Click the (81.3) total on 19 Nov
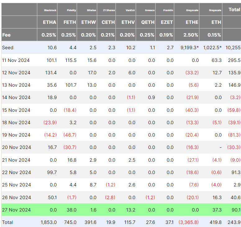The height and width of the screenshot is (227, 241). pos(234,135)
